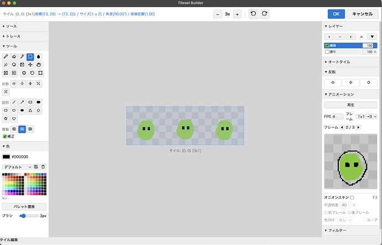The height and width of the screenshot is (245, 382).
Task: Expand the トレース section
Action: 24,36
